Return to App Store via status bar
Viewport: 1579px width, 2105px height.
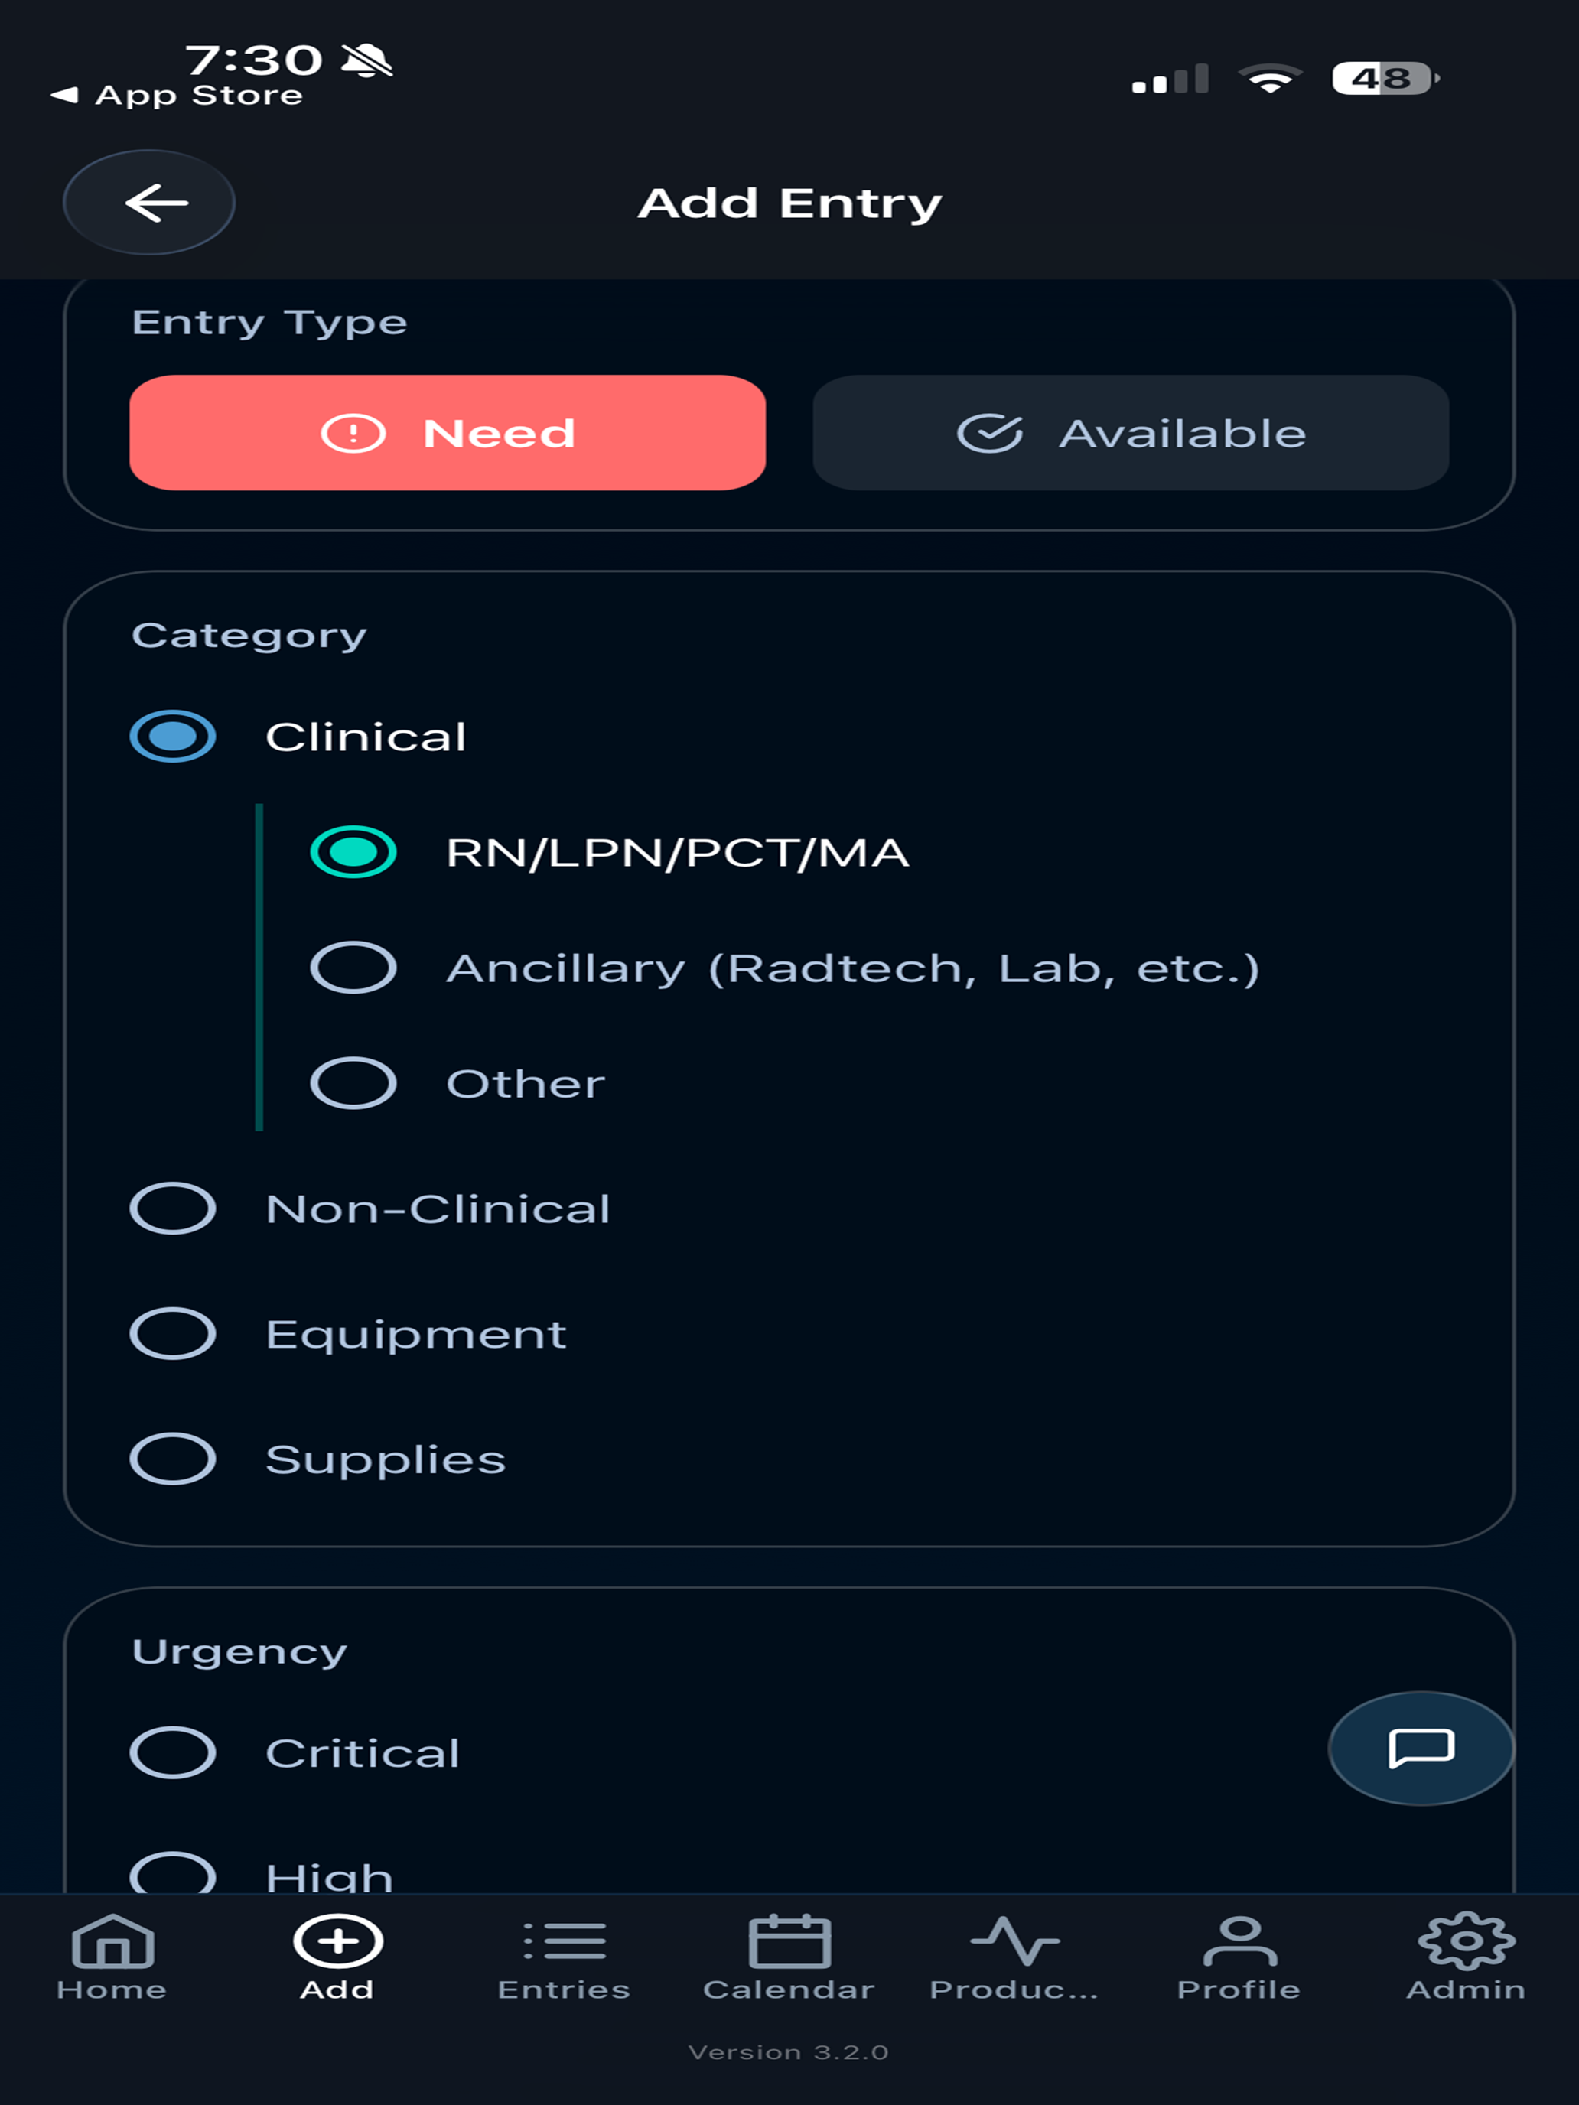point(176,95)
